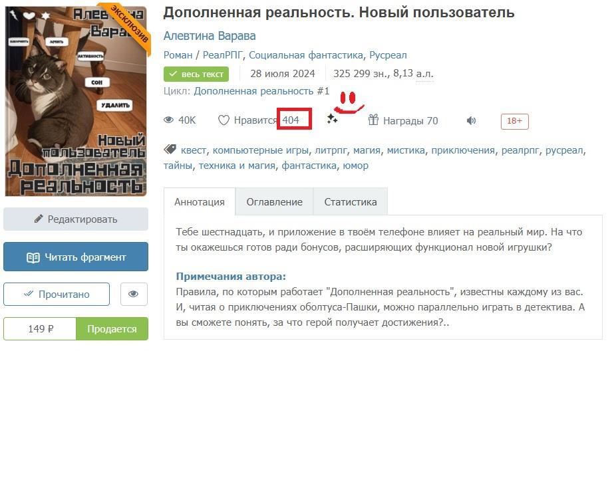Click the sparkle stars icon

(332, 119)
